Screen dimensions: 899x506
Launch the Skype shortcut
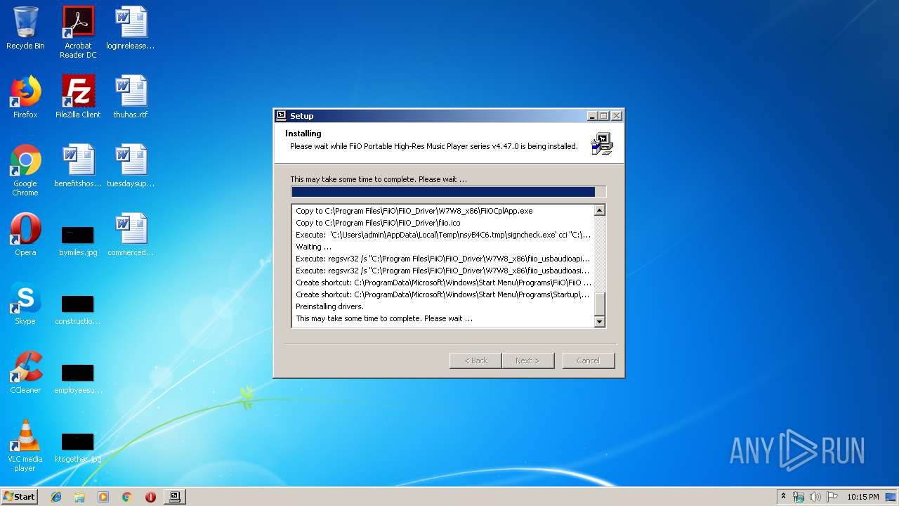25,304
